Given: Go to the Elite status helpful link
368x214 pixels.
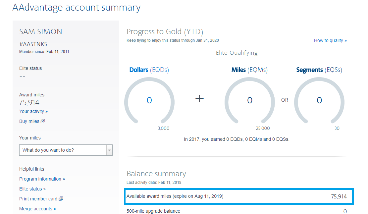Looking at the screenshot, I should [32, 189].
